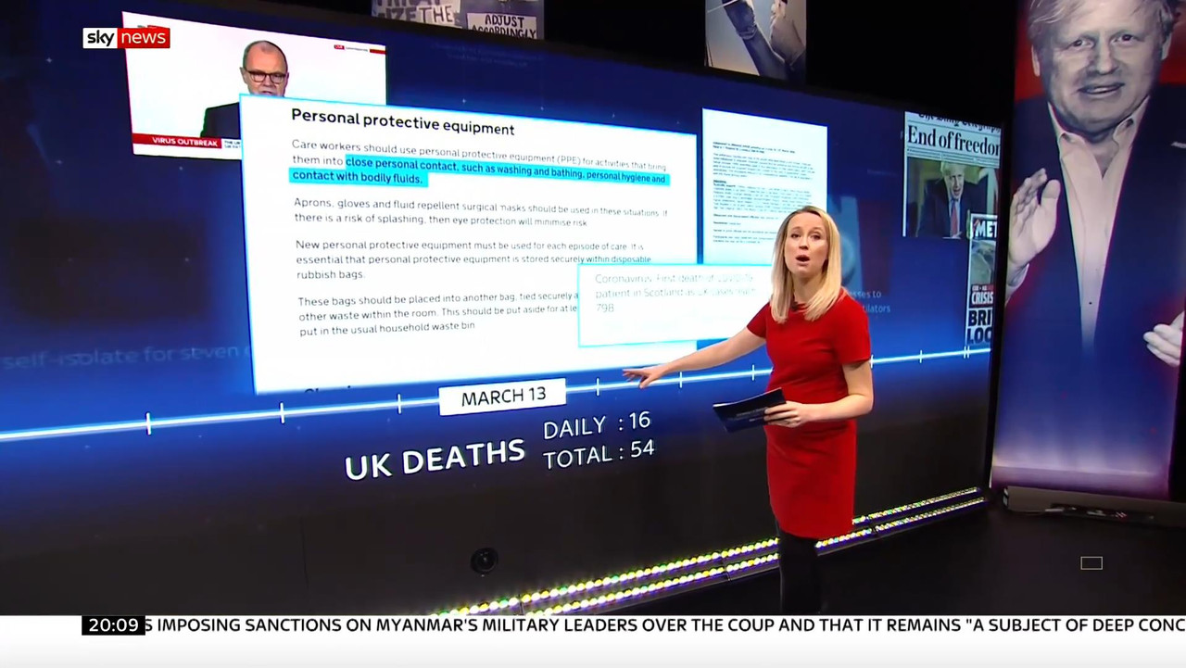Click the 'Coronavirus: First death' headline card
1186x668 pixels.
click(675, 304)
